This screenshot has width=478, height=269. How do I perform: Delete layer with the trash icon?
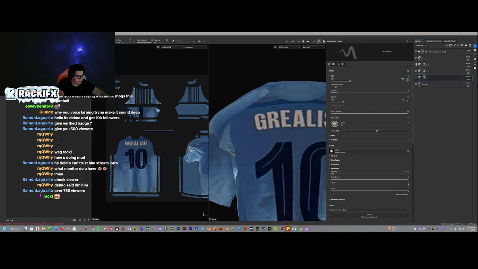coord(470,45)
